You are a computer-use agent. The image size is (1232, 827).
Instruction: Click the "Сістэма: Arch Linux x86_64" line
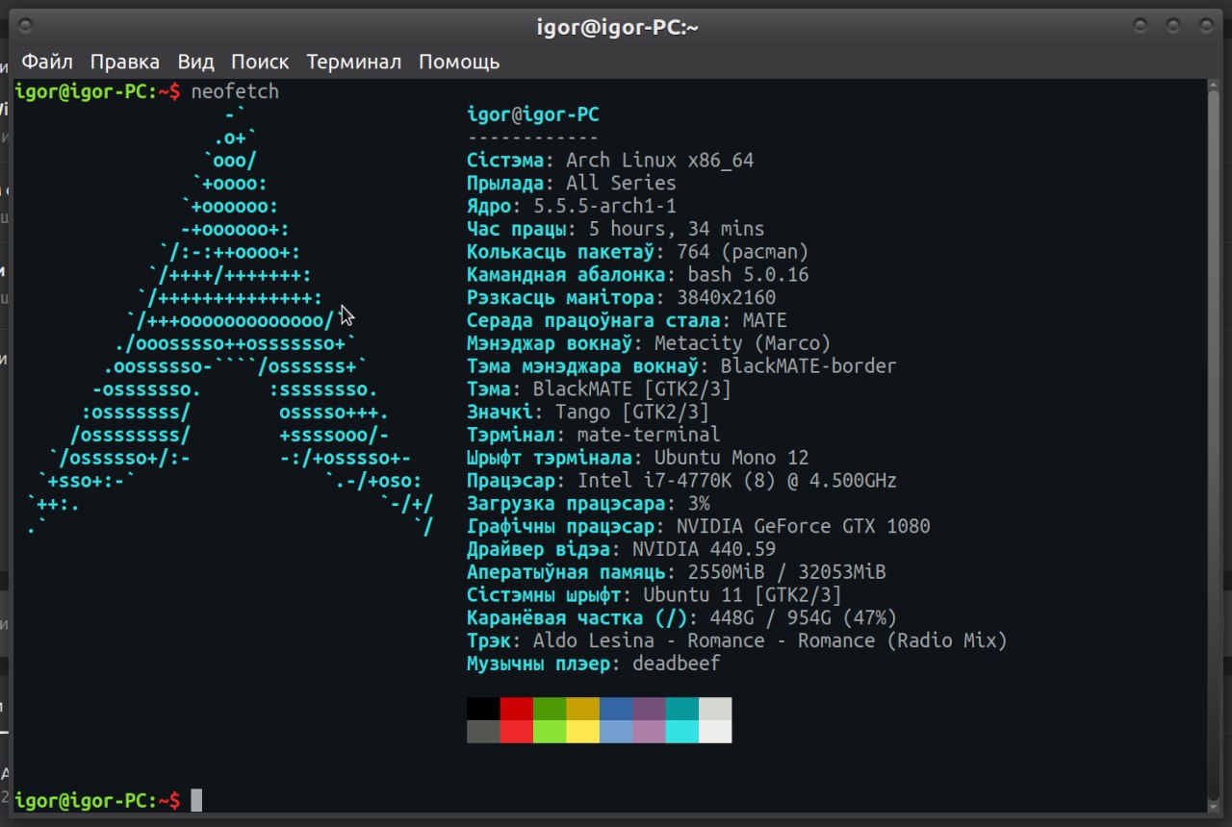tap(610, 161)
